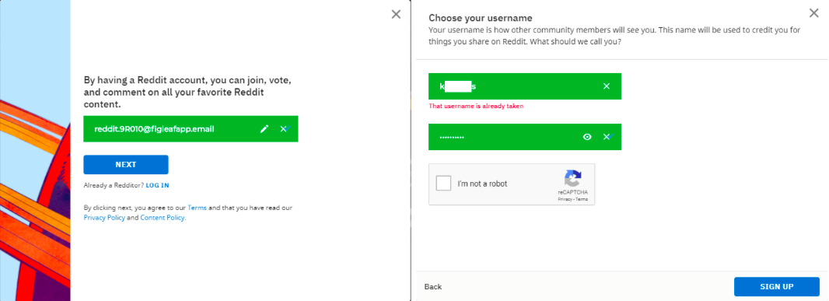829x301 pixels.
Task: Click the SIGN UP button
Action: (x=777, y=287)
